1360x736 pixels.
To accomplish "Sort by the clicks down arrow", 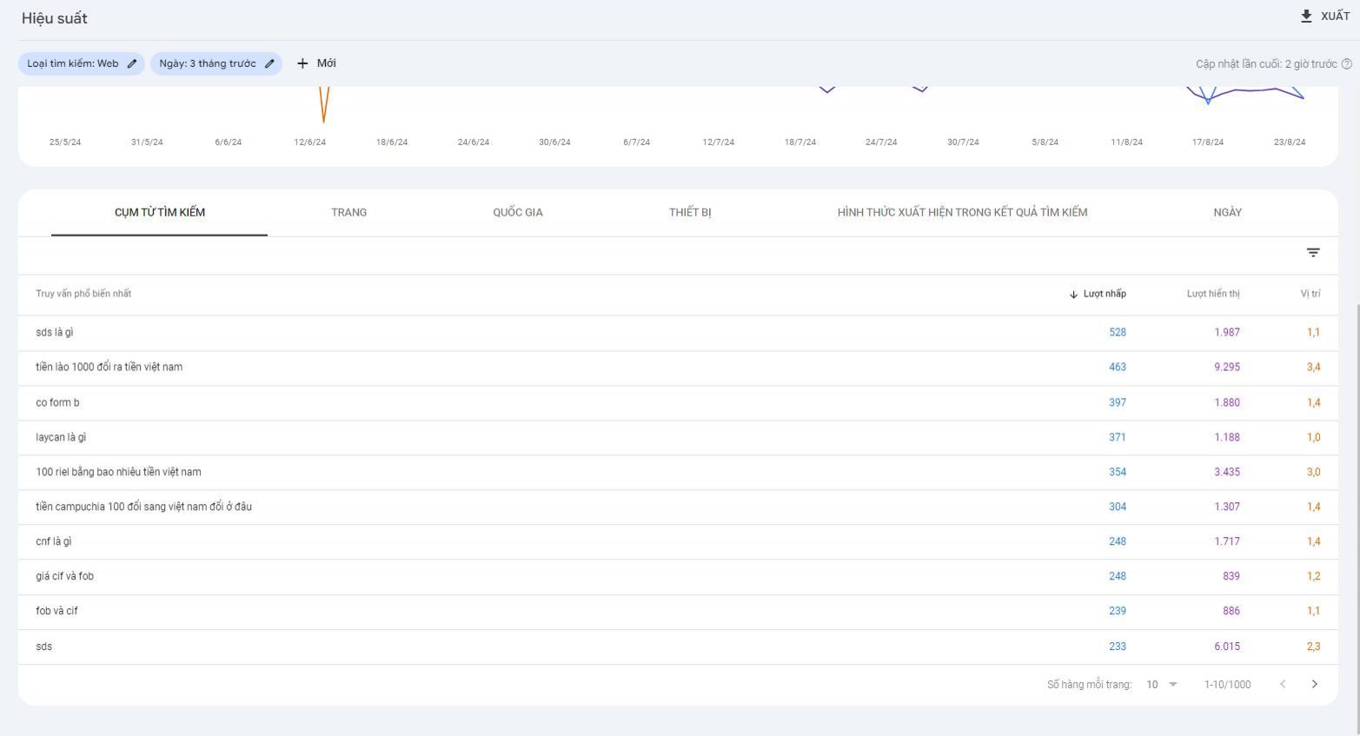I will [1073, 294].
